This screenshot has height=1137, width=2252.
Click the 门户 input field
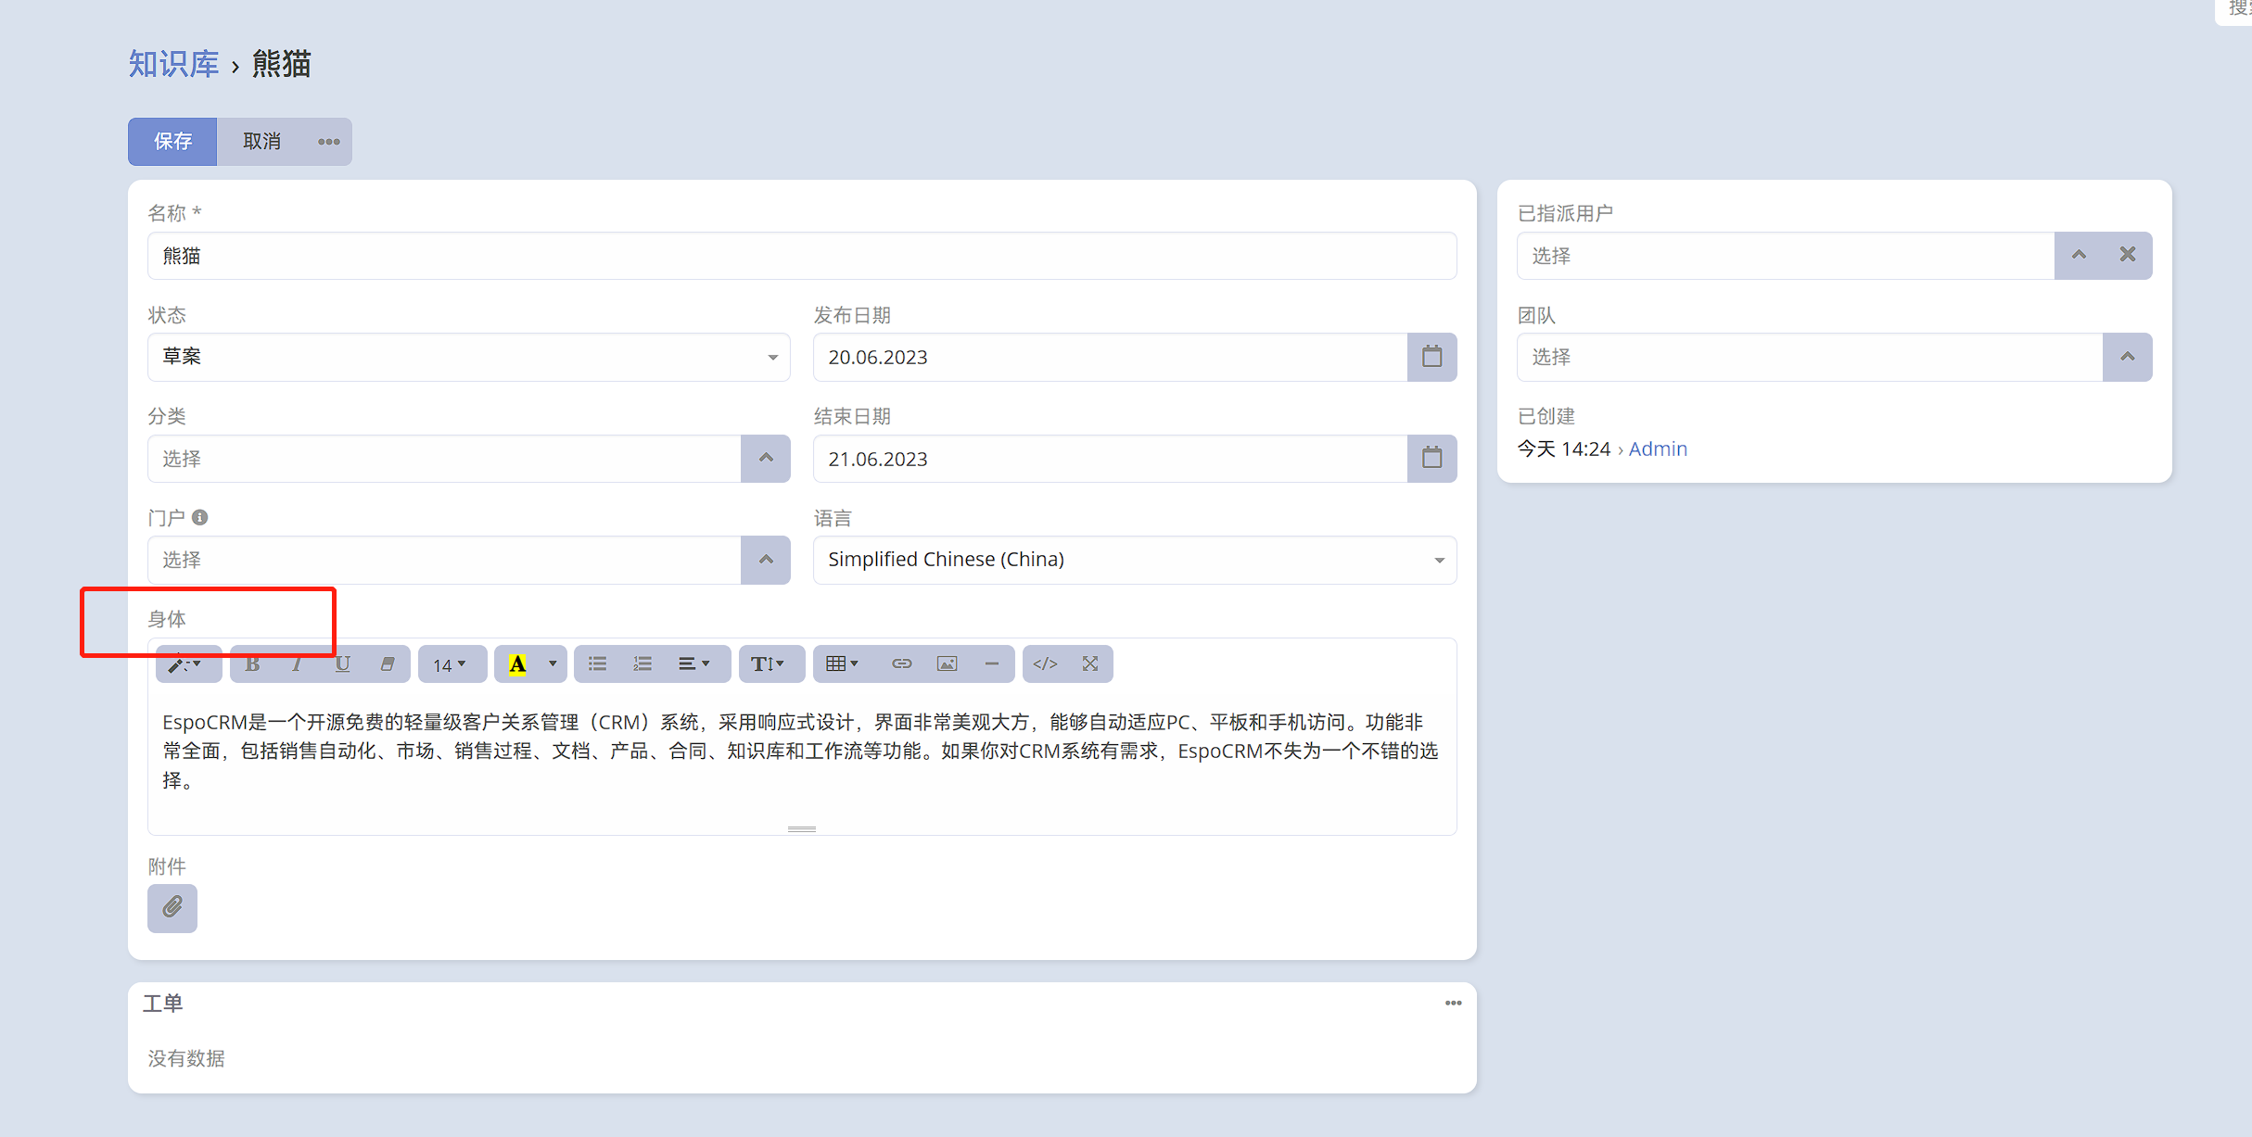tap(444, 560)
